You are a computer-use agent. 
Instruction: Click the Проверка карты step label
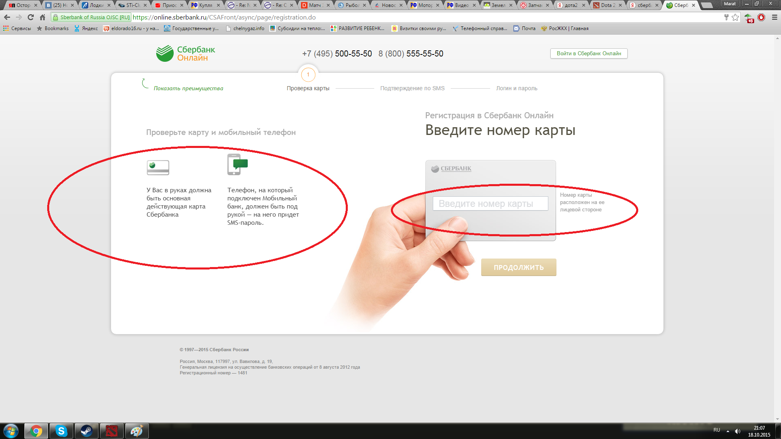coord(308,88)
